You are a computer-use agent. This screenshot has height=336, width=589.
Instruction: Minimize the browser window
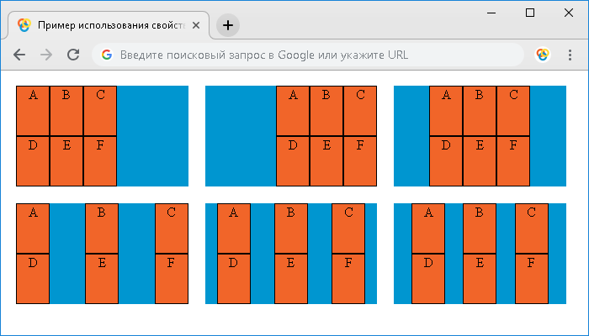coord(491,13)
